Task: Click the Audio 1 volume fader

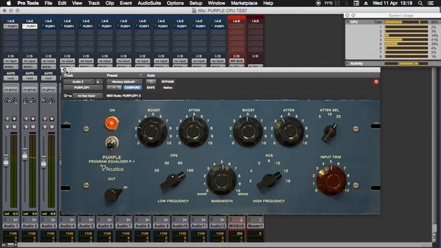Action: click(x=6, y=161)
